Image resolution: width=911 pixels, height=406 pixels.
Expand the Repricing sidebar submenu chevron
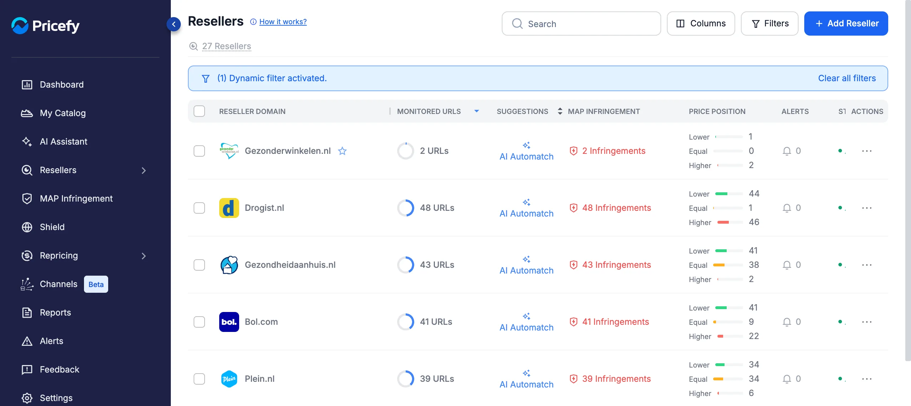pyautogui.click(x=144, y=256)
